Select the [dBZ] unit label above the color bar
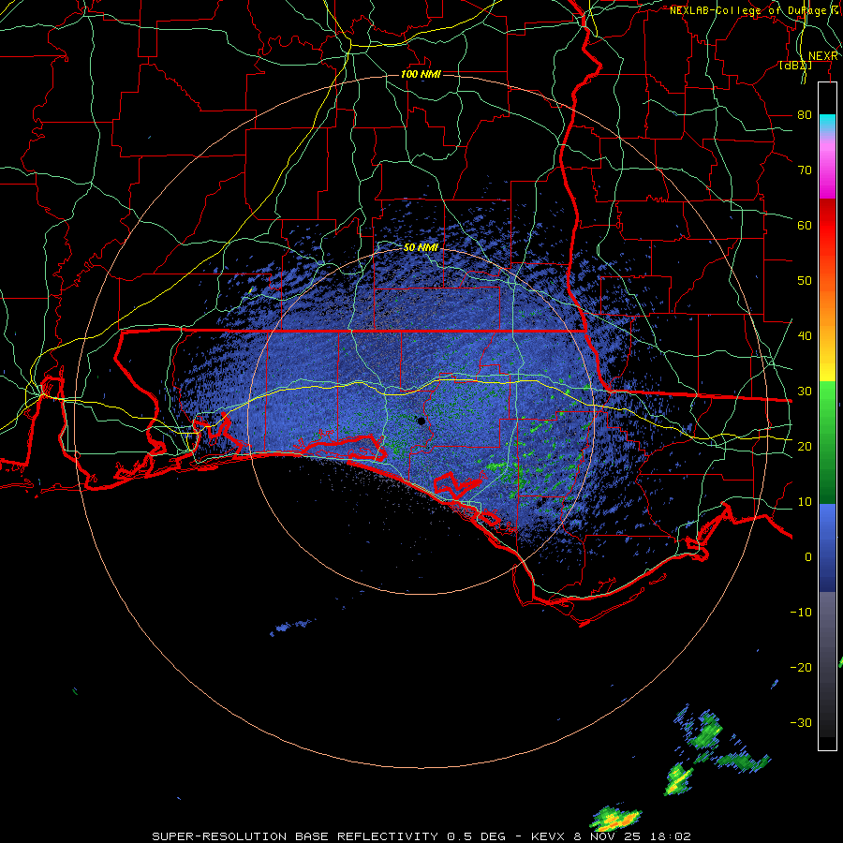This screenshot has height=843, width=843. pyautogui.click(x=795, y=66)
